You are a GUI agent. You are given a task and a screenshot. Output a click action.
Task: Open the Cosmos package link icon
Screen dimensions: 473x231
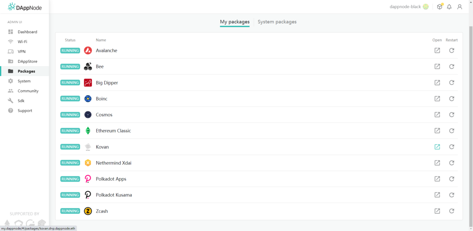437,114
